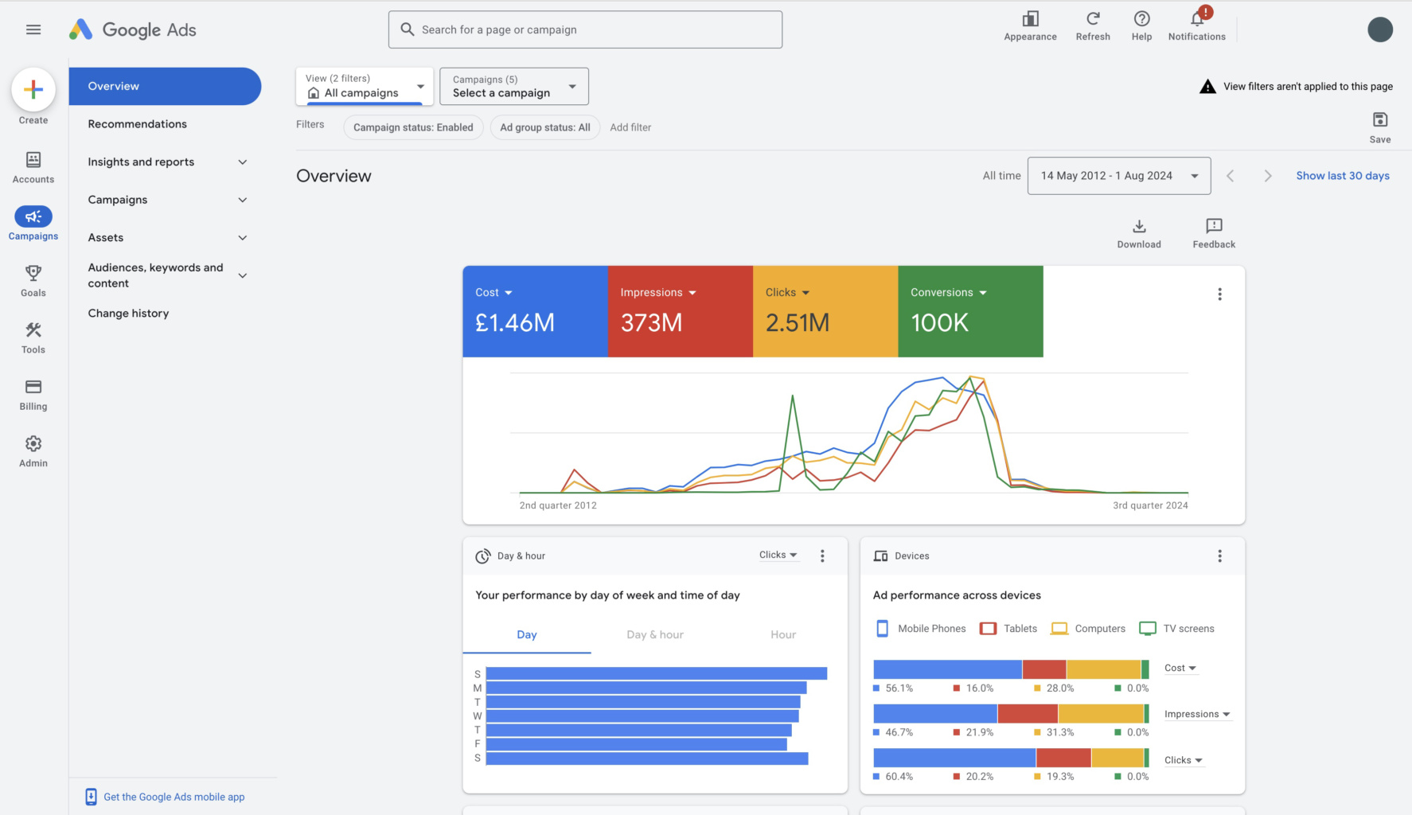Click the Show last 30 days link
This screenshot has width=1412, height=815.
pos(1343,175)
